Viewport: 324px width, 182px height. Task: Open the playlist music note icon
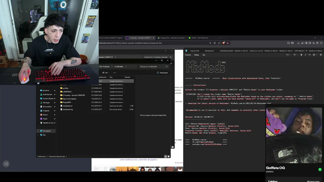pos(302,43)
